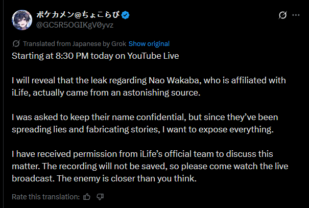Click the 'Translated from Japanese by Grok' label
The height and width of the screenshot is (208, 309).
click(x=75, y=43)
